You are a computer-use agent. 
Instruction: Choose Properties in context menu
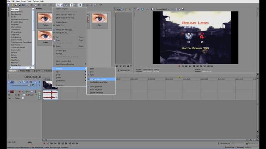click(69, 85)
